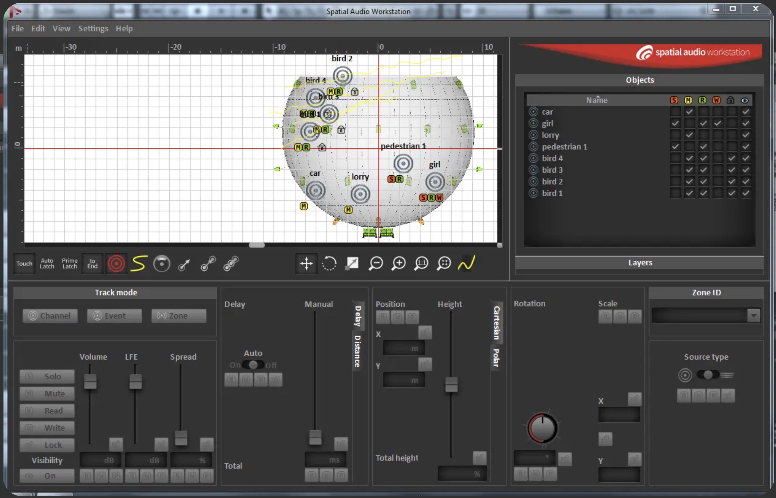Reset zoom with the 1:1 icon
Screen dimensions: 776x498
[421, 263]
